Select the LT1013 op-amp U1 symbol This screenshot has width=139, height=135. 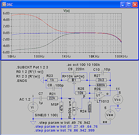pos(100,96)
